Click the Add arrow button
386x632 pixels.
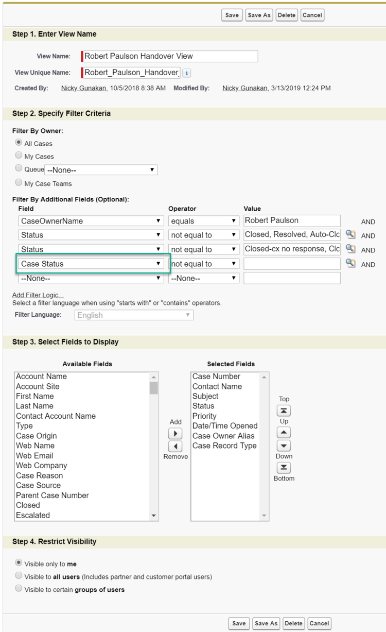tap(175, 433)
